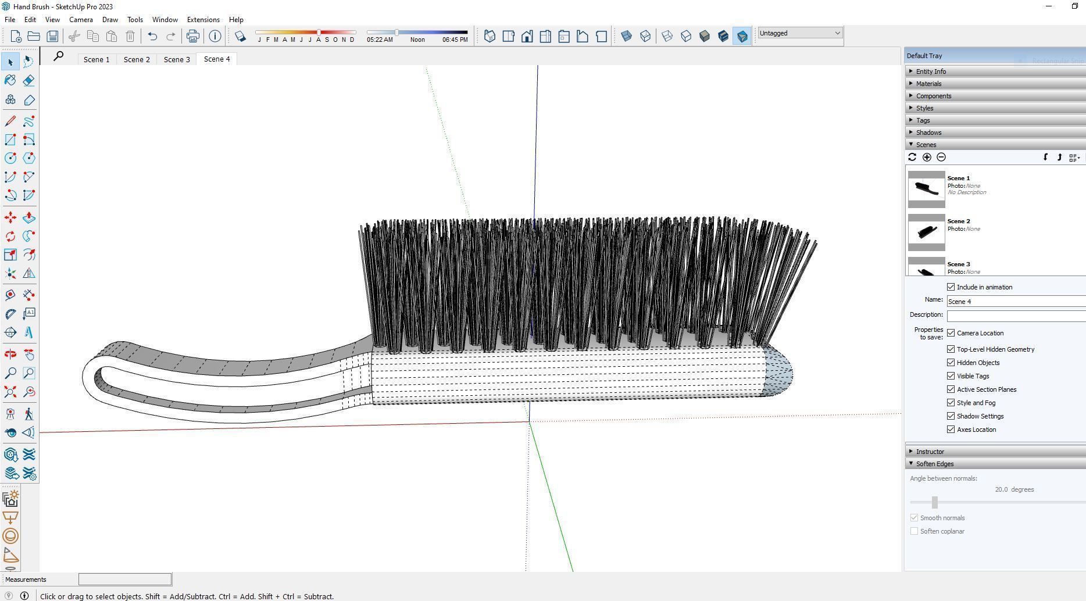
Task: Open the Untagged tag dropdown
Action: coord(800,33)
